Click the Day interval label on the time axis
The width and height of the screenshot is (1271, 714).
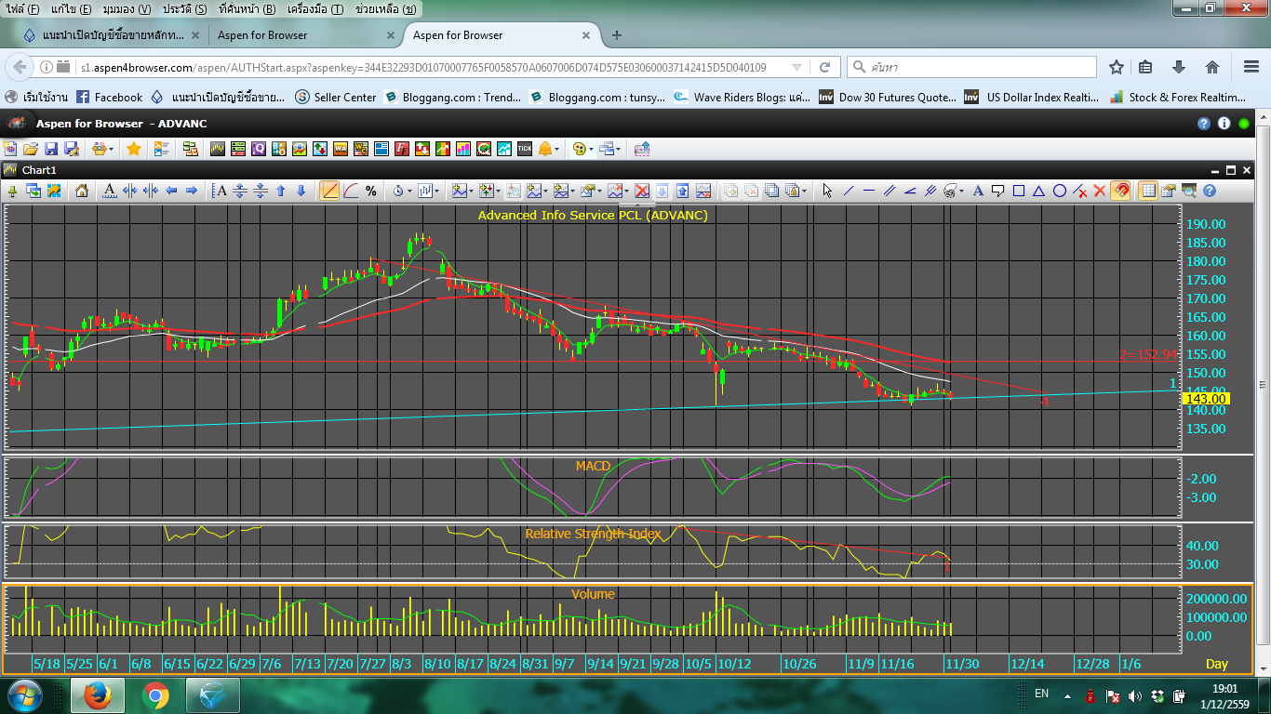point(1217,664)
